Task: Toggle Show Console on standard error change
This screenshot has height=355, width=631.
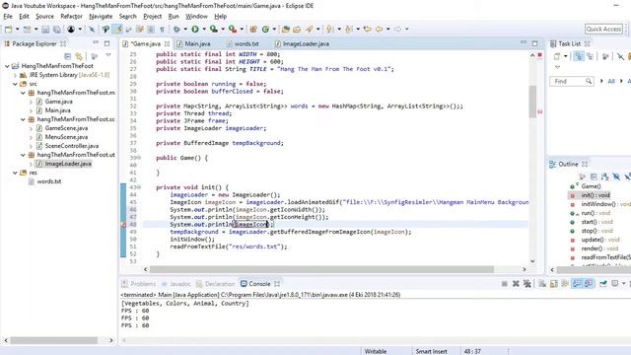Action: pos(589,284)
